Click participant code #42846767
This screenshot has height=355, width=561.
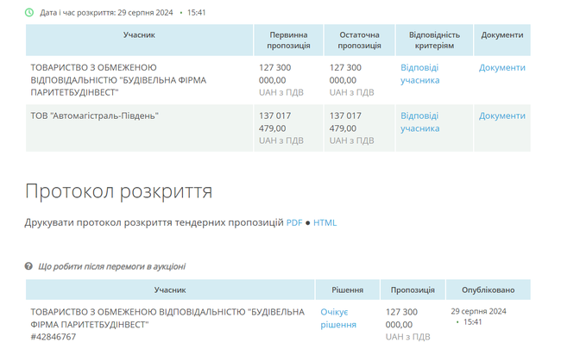(x=53, y=337)
